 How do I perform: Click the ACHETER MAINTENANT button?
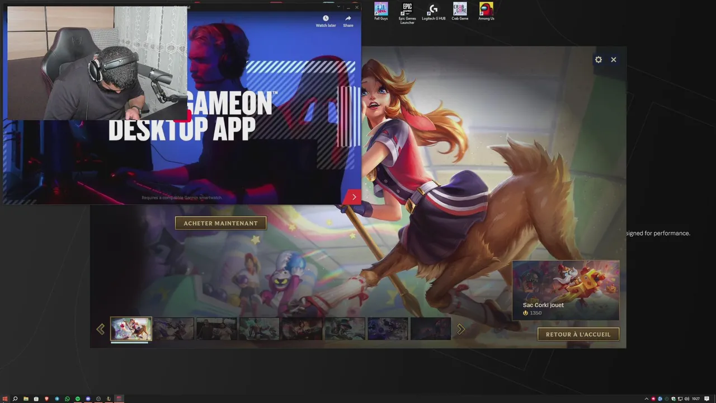pos(221,223)
